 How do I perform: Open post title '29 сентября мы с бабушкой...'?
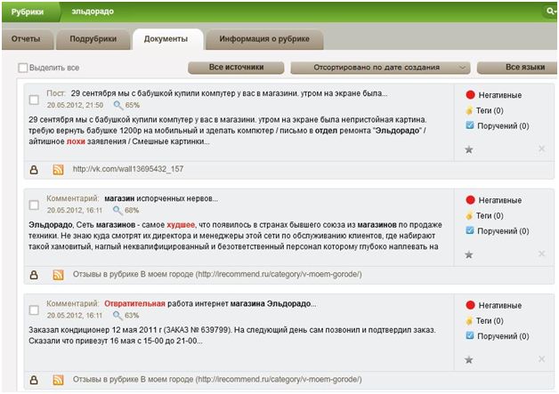click(229, 93)
